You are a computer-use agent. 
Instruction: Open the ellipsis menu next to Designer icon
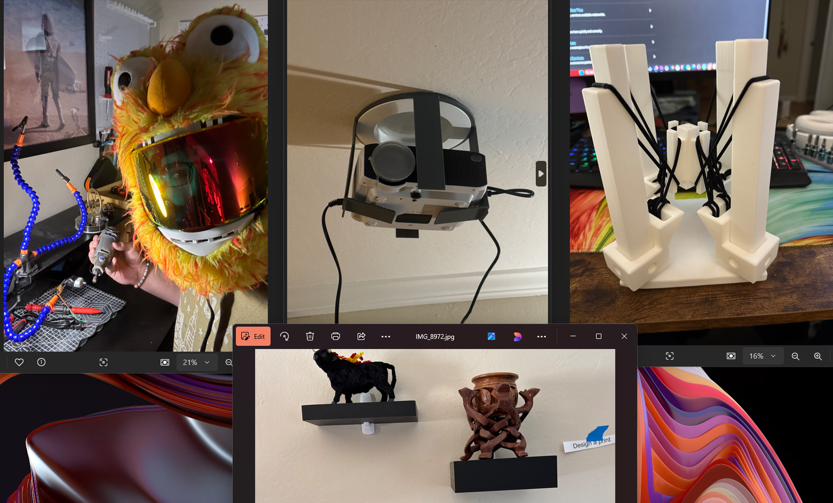coord(542,336)
